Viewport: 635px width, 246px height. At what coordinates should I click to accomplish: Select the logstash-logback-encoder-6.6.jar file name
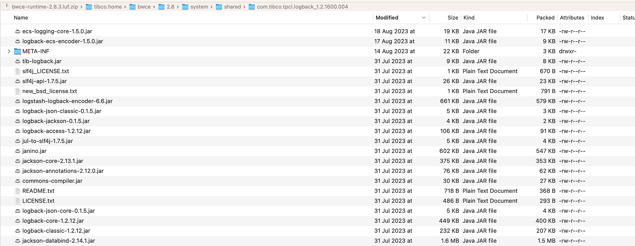point(68,101)
